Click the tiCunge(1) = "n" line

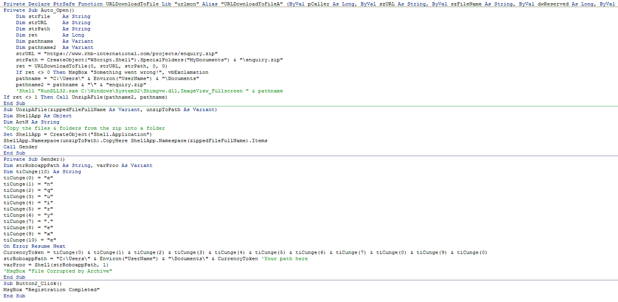click(x=28, y=184)
